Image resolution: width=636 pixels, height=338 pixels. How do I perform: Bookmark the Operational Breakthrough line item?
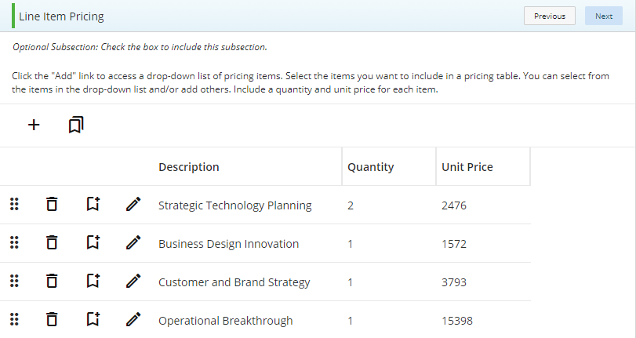pyautogui.click(x=93, y=319)
